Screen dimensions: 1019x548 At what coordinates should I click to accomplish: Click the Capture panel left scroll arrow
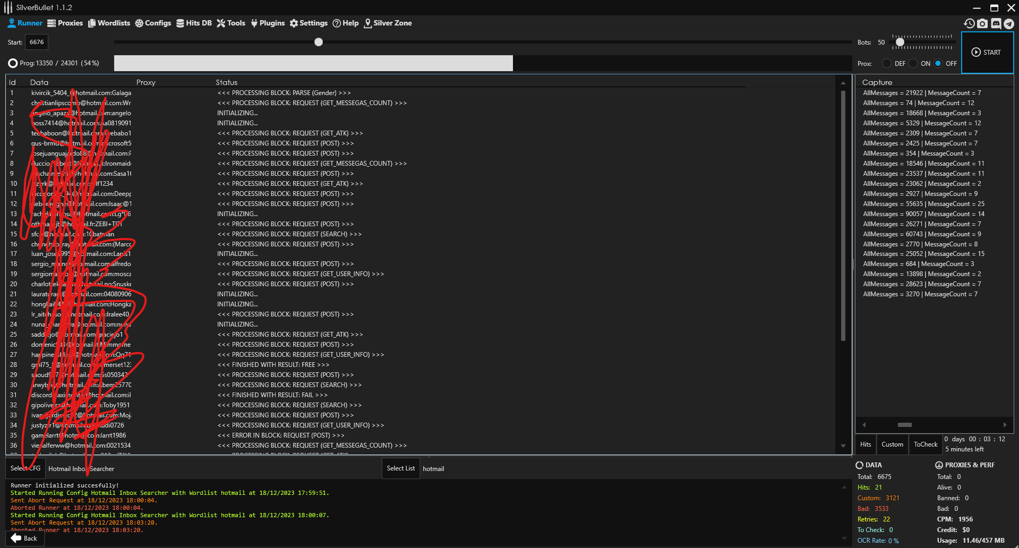coord(864,425)
